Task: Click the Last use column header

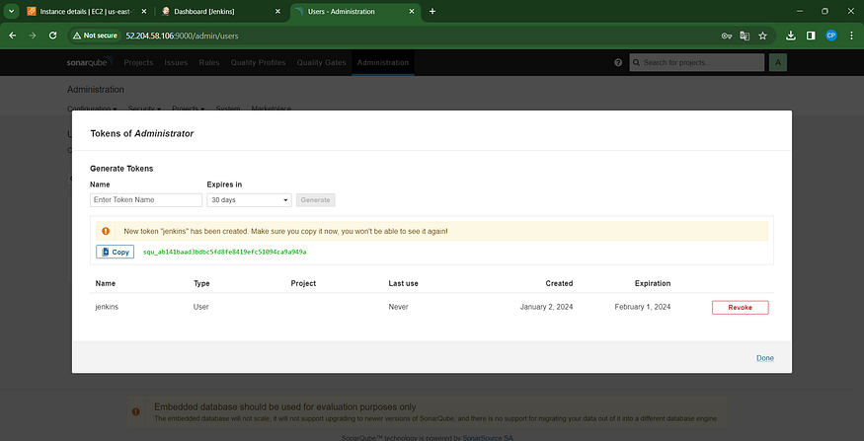Action: click(403, 283)
